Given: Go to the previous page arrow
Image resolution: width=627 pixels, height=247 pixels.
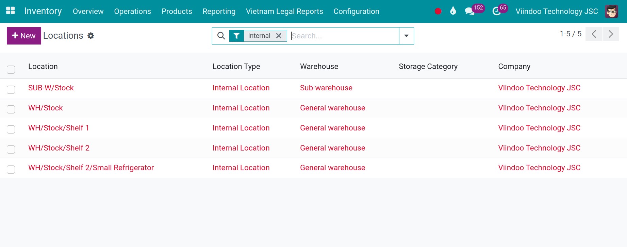Looking at the screenshot, I should pyautogui.click(x=594, y=34).
